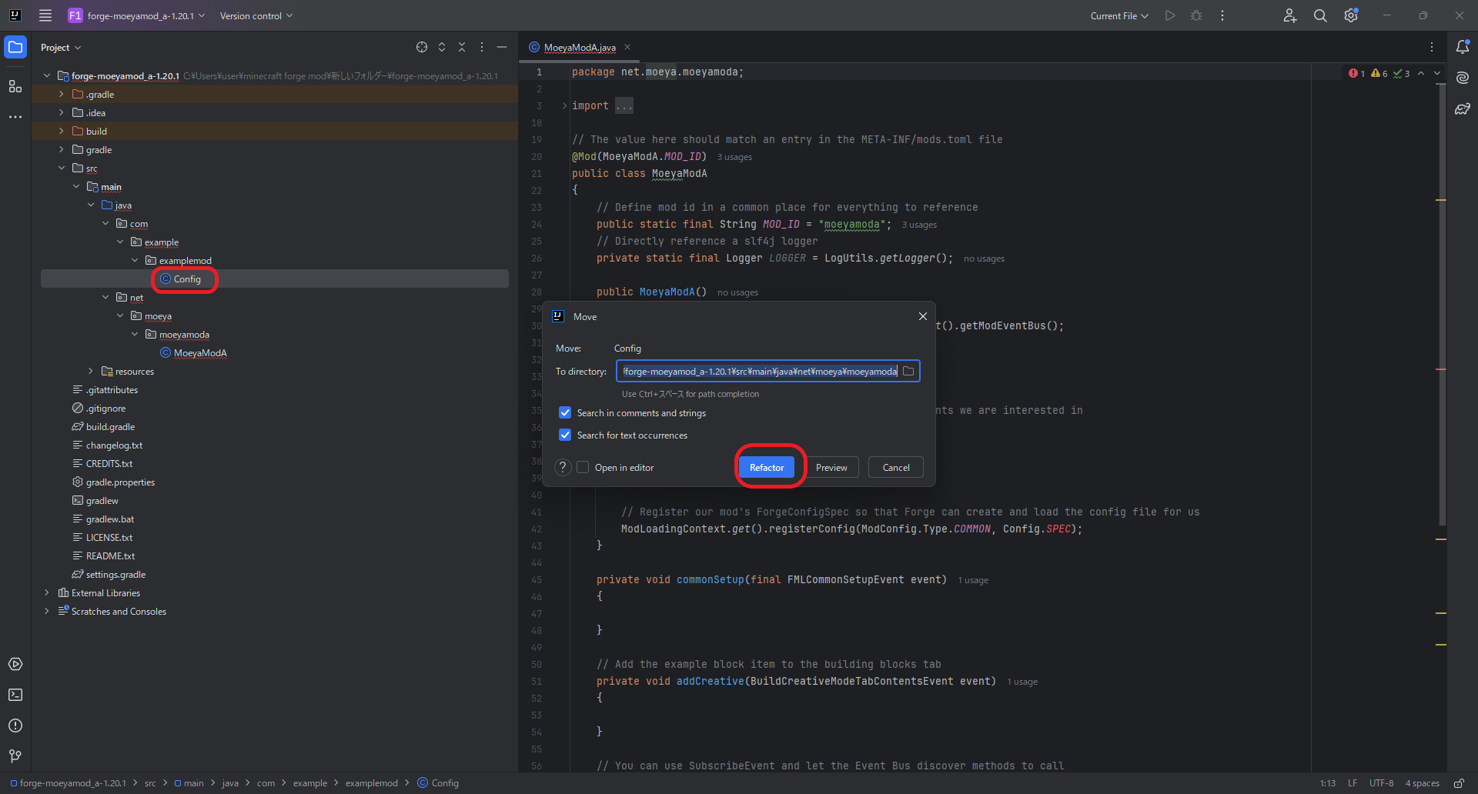Open the Git tool window icon

15,756
